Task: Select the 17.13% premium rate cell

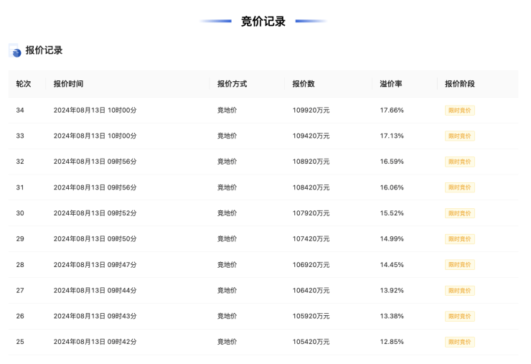Action: tap(392, 136)
